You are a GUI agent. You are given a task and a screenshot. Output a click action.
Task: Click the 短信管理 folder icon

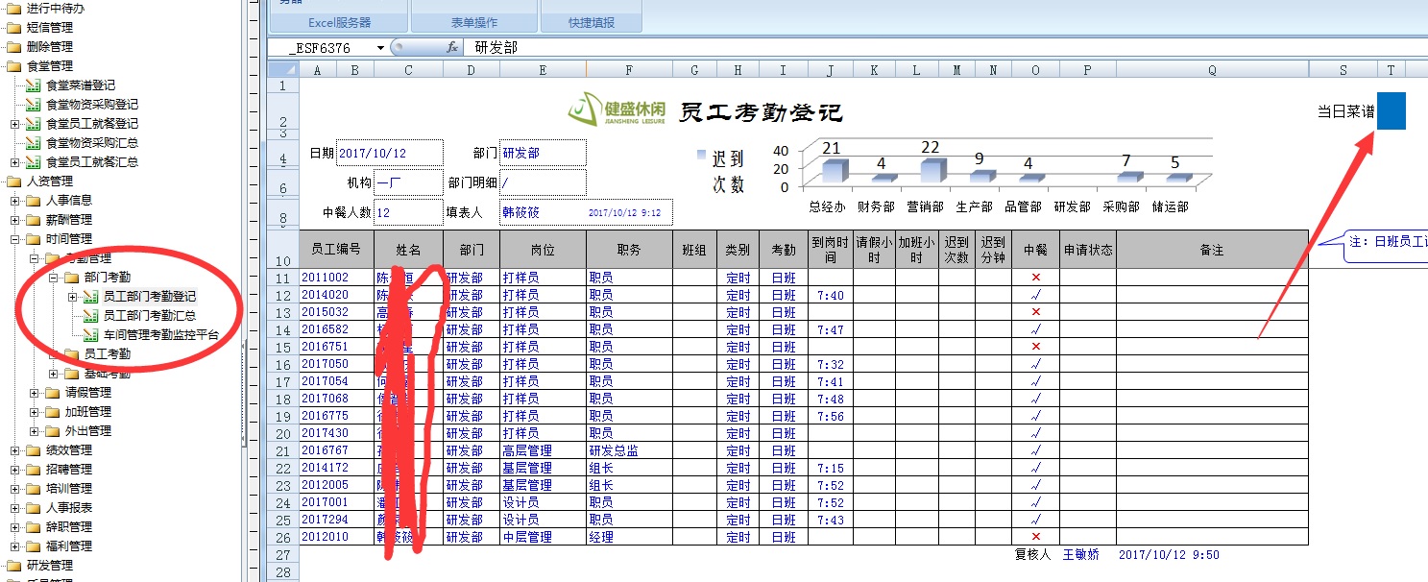[x=14, y=28]
